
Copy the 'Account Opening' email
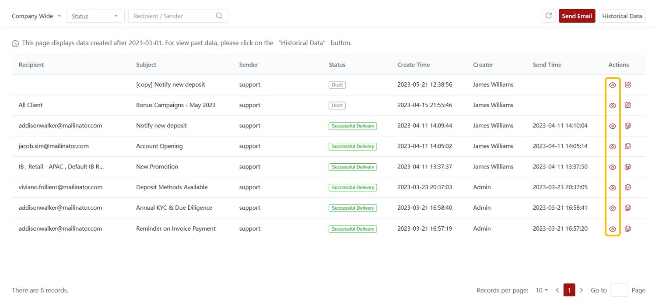(x=628, y=146)
